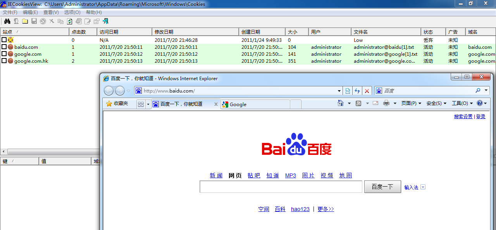
Task: Click the 搜索设置 link
Action: (x=463, y=117)
